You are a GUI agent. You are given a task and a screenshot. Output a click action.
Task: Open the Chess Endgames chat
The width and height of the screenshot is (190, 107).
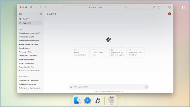pos(25,48)
